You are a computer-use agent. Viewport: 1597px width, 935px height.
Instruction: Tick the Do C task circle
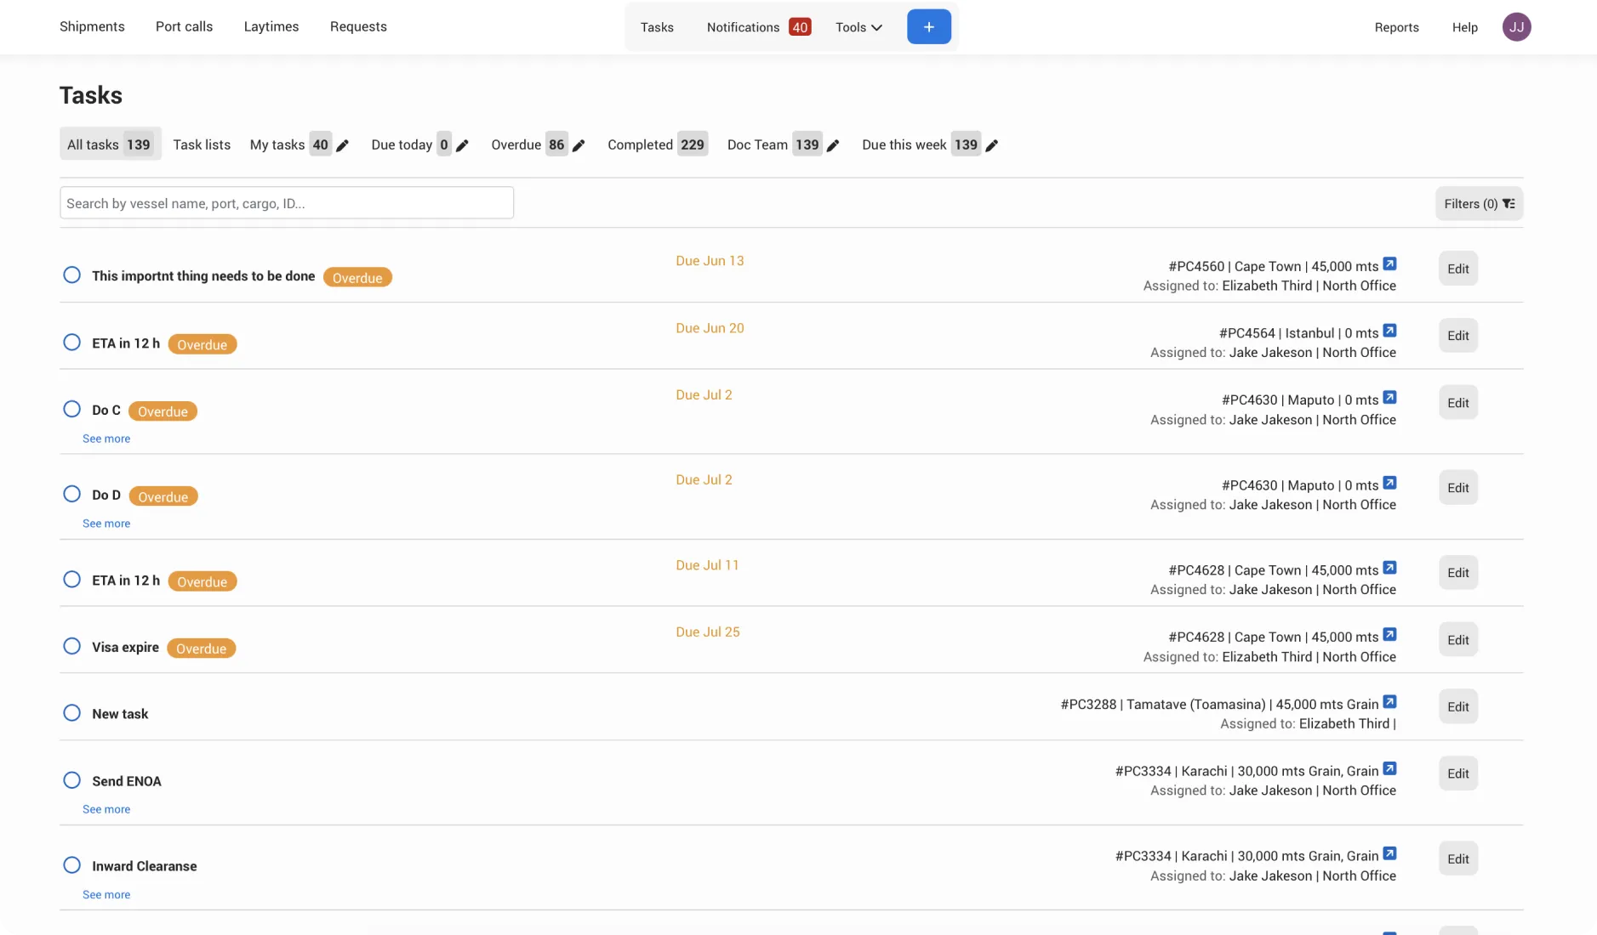click(x=72, y=410)
